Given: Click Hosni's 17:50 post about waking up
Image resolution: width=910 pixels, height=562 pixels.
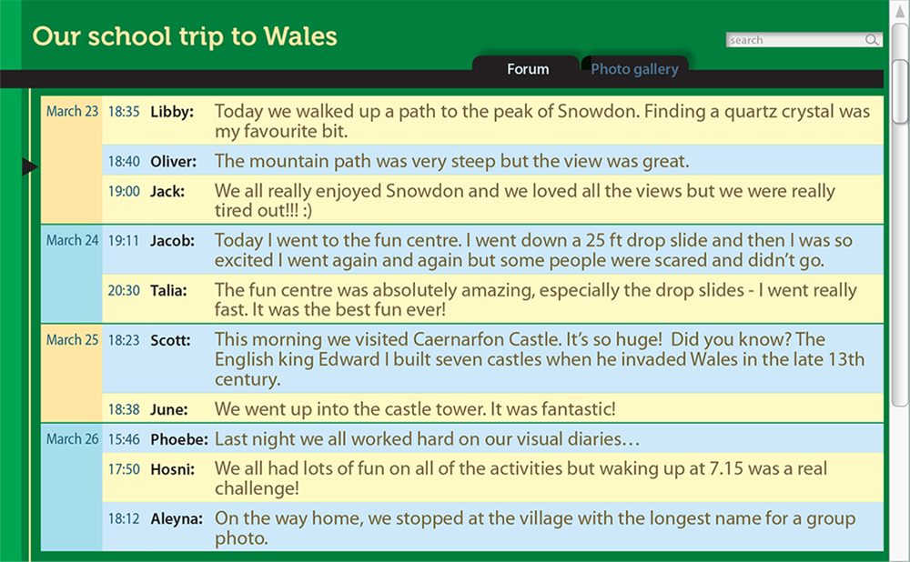Looking at the screenshot, I should pos(492,477).
